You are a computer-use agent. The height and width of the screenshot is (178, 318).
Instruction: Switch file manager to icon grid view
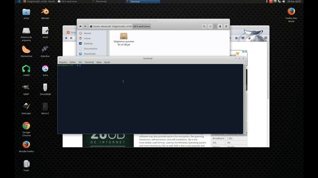click(215, 26)
